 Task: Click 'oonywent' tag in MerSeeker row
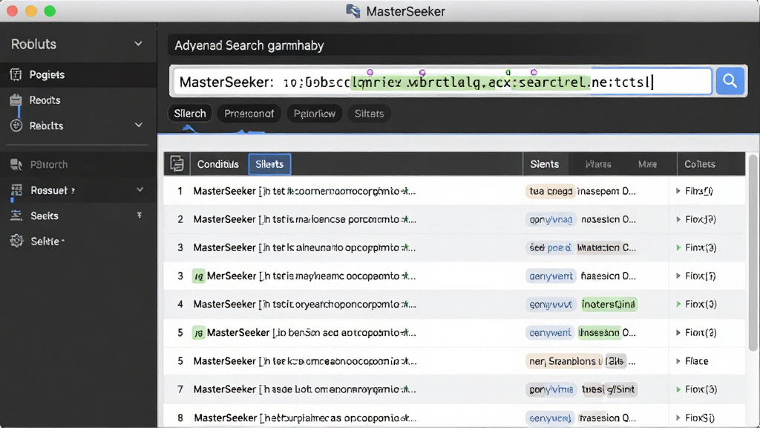(551, 276)
